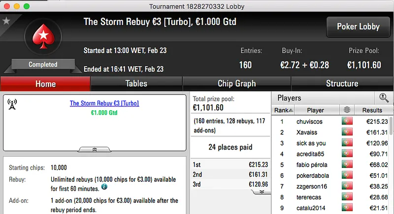394x214 pixels.
Task: Sort players by Rank column
Action: click(x=283, y=110)
